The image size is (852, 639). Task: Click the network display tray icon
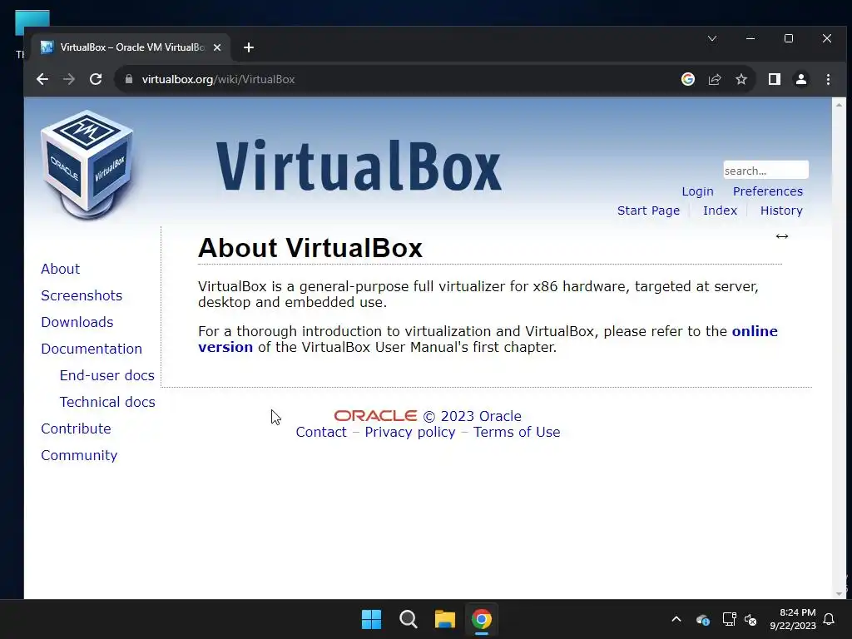coord(729,619)
